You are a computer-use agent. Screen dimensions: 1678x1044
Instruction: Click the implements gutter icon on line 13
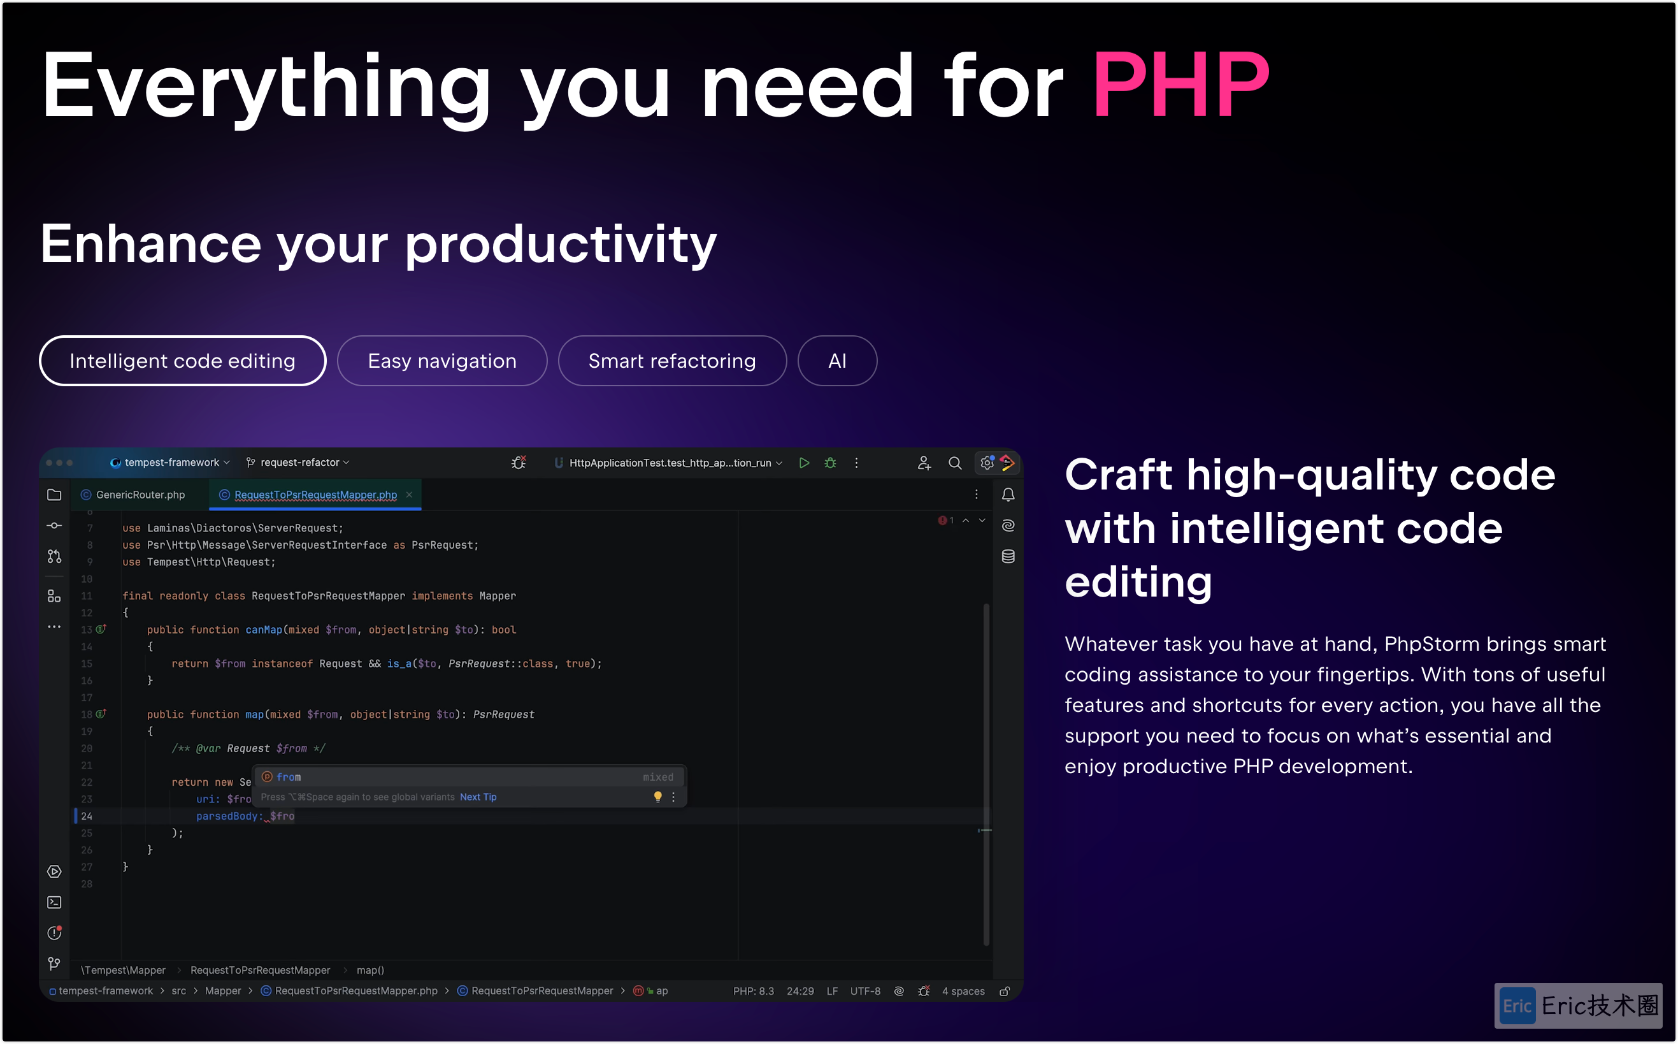tap(101, 629)
